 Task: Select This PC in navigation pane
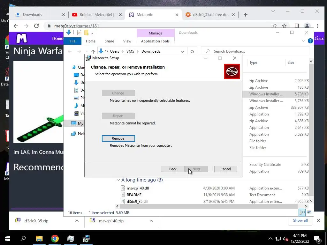click(77, 123)
